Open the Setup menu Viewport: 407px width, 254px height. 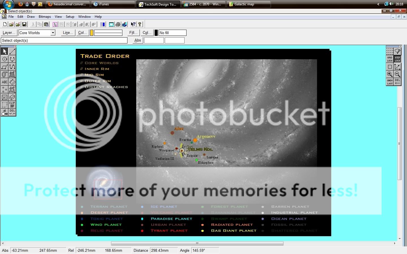coord(70,17)
